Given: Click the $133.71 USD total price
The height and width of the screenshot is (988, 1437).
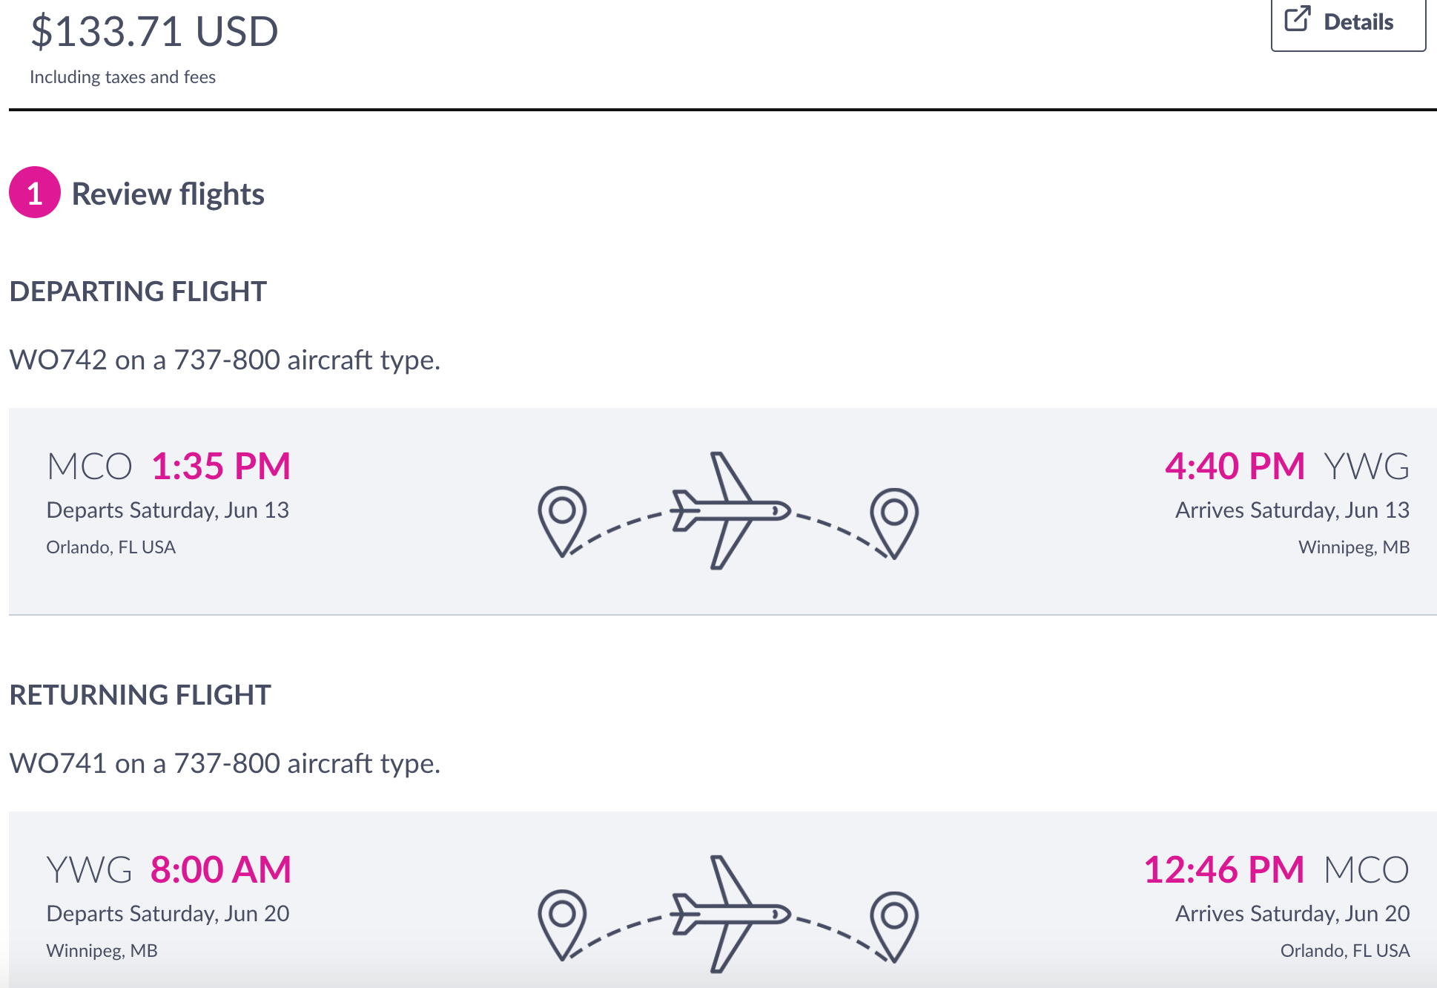Looking at the screenshot, I should [154, 32].
